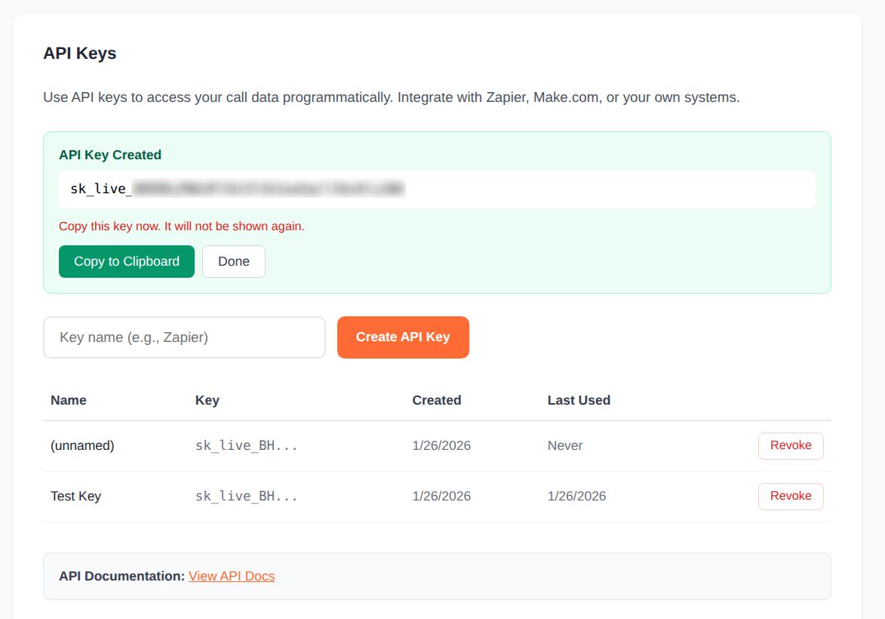The width and height of the screenshot is (885, 619).
Task: Click the Key column header
Action: point(207,400)
